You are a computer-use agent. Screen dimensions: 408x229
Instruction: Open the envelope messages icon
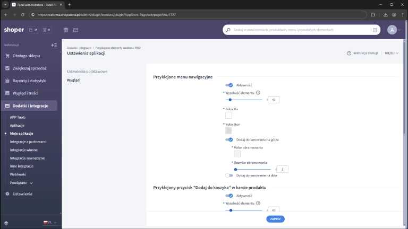(75, 30)
